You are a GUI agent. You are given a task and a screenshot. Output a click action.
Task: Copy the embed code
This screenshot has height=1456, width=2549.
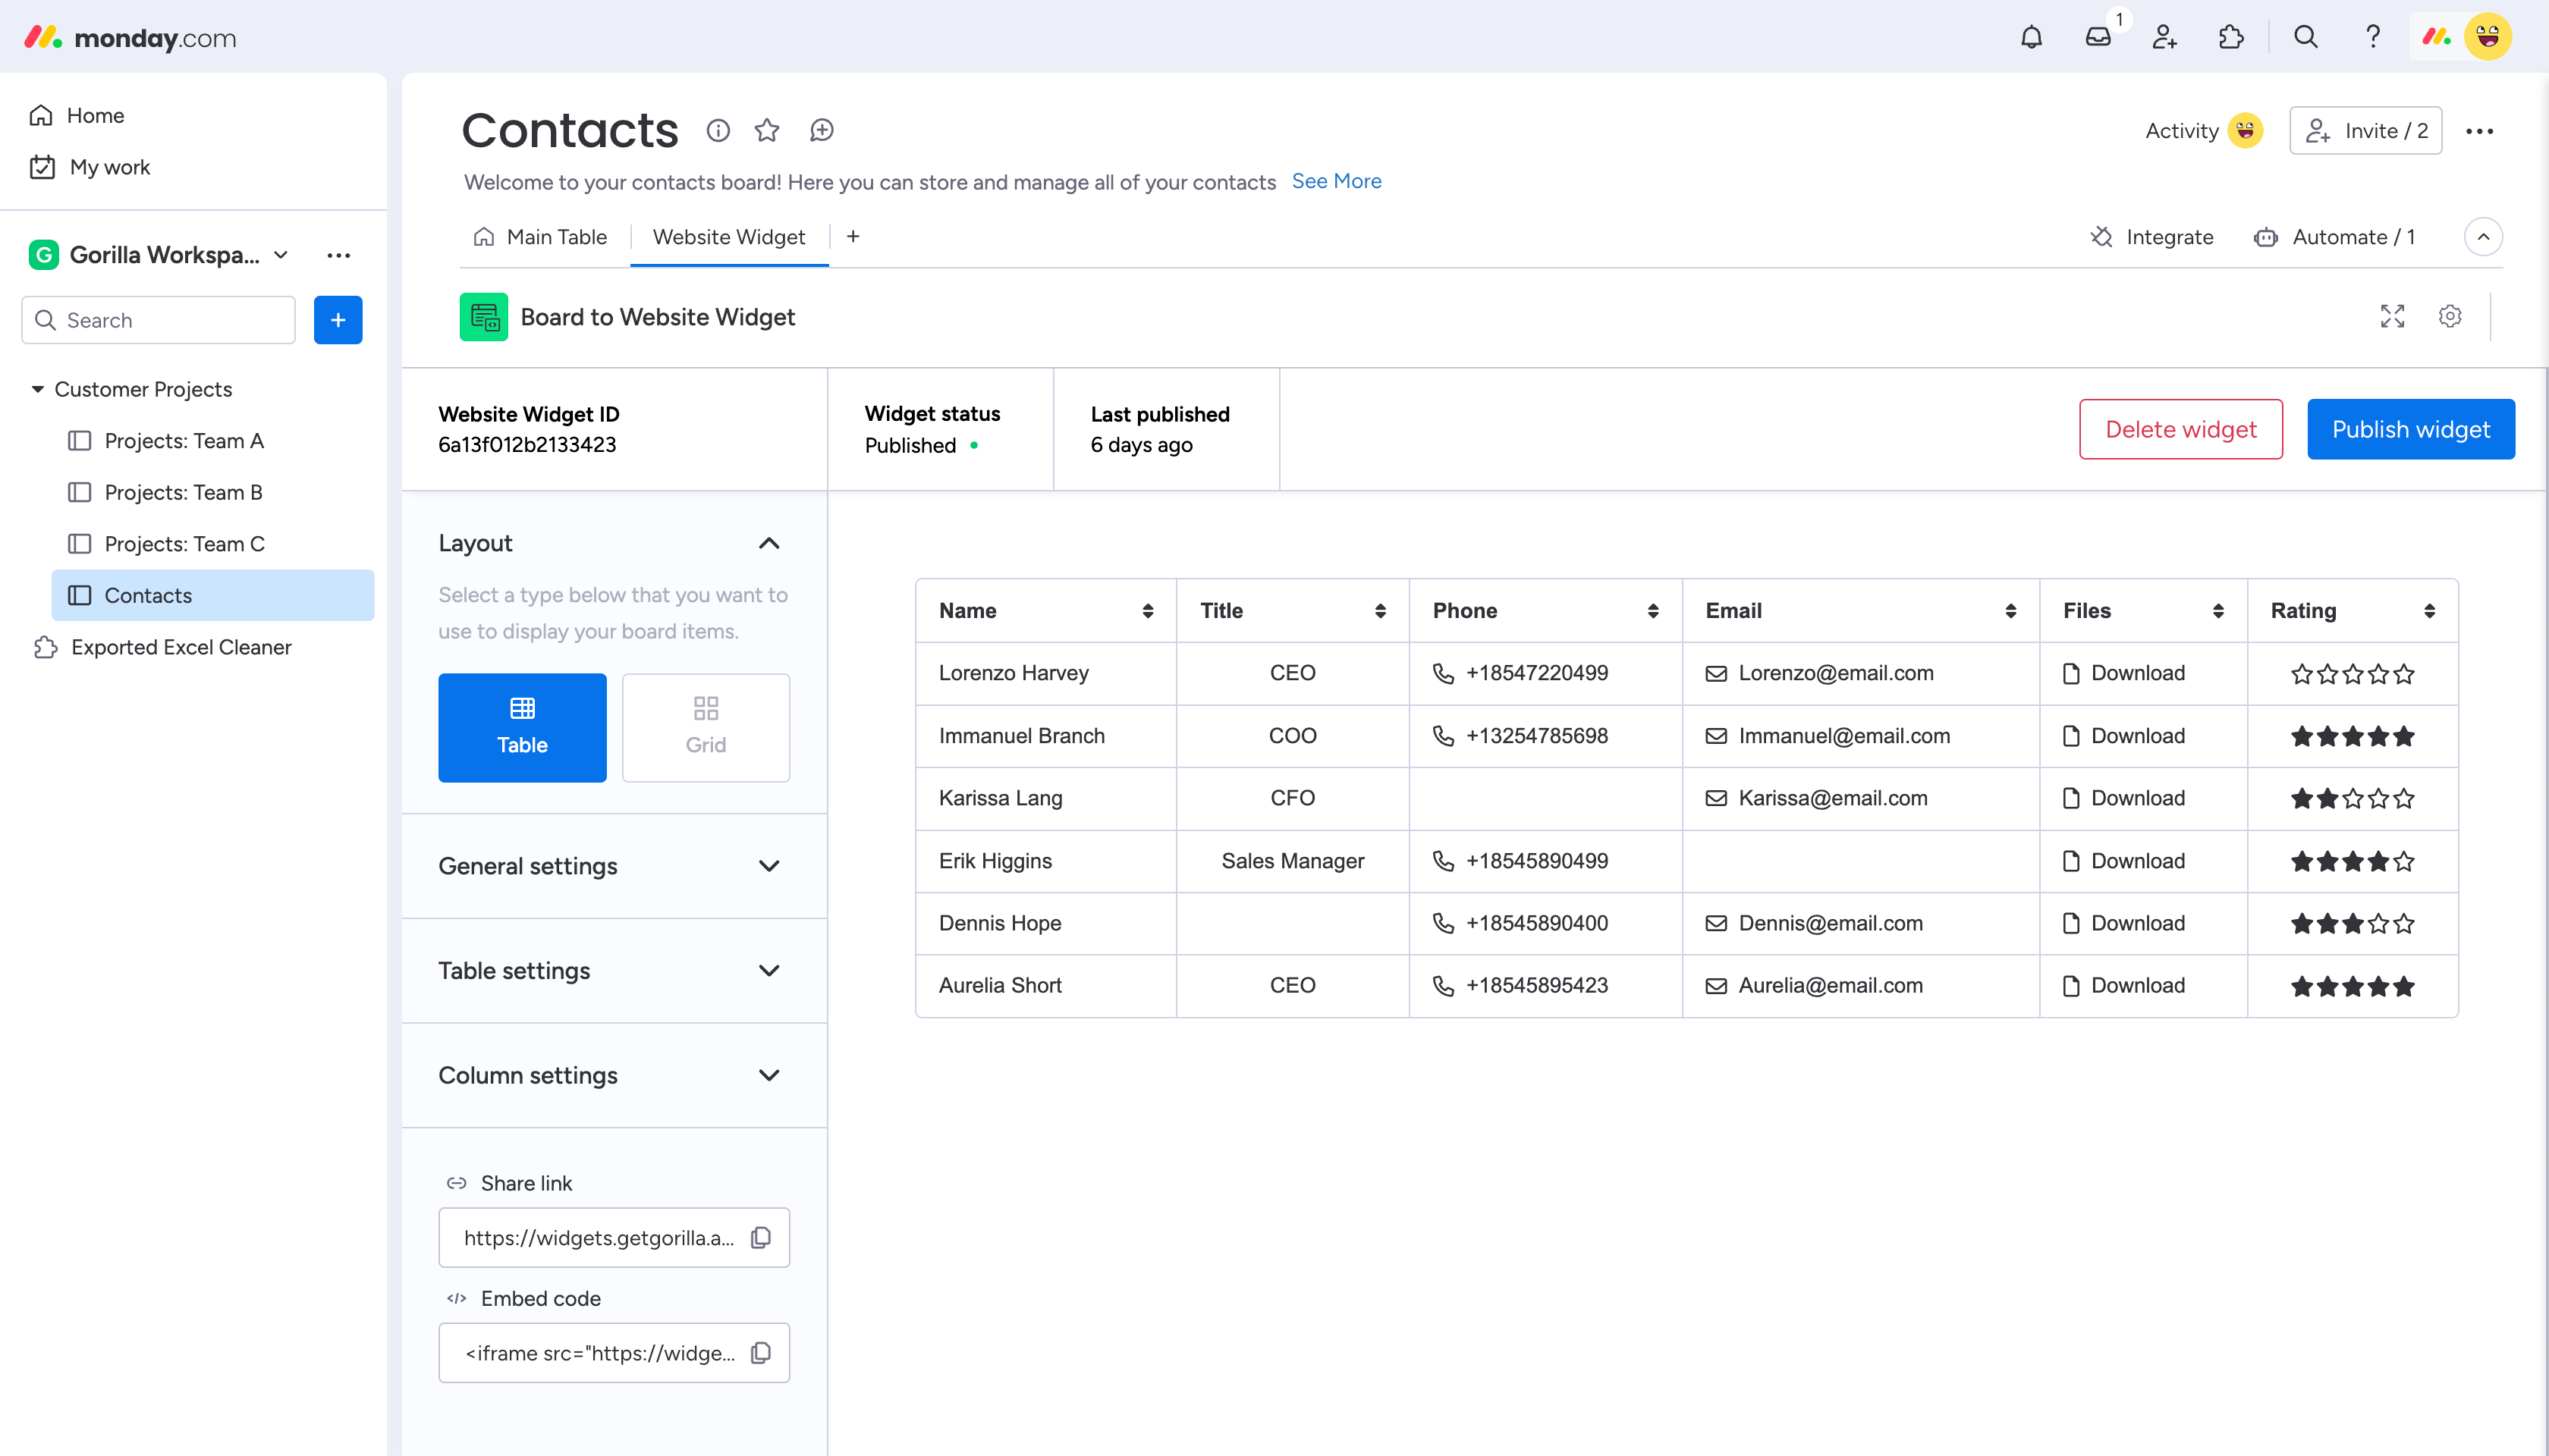(760, 1353)
